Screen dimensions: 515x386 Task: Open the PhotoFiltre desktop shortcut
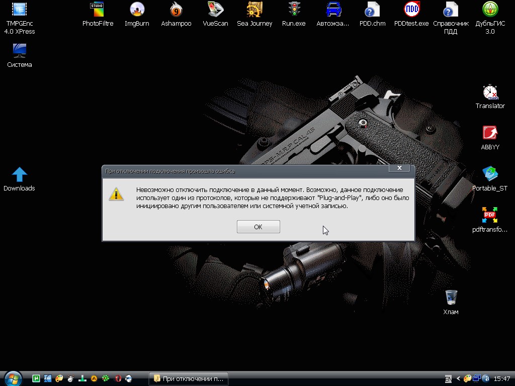[x=98, y=14]
